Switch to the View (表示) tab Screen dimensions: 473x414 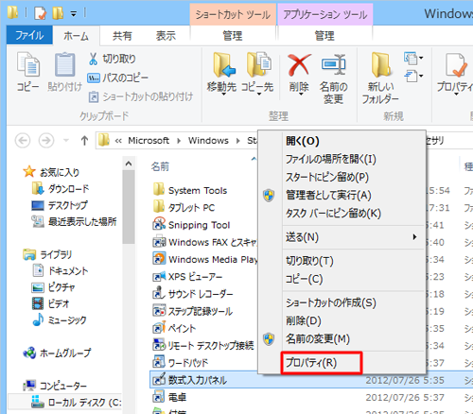[166, 36]
